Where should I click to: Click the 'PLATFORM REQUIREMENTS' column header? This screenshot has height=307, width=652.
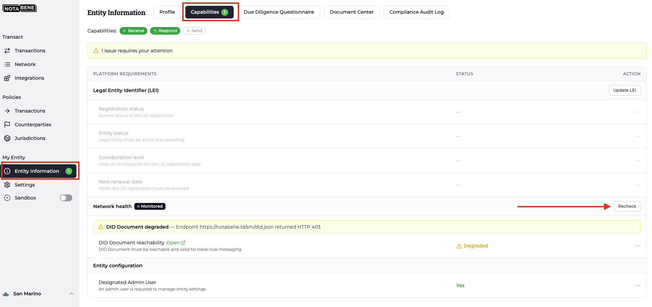[125, 74]
